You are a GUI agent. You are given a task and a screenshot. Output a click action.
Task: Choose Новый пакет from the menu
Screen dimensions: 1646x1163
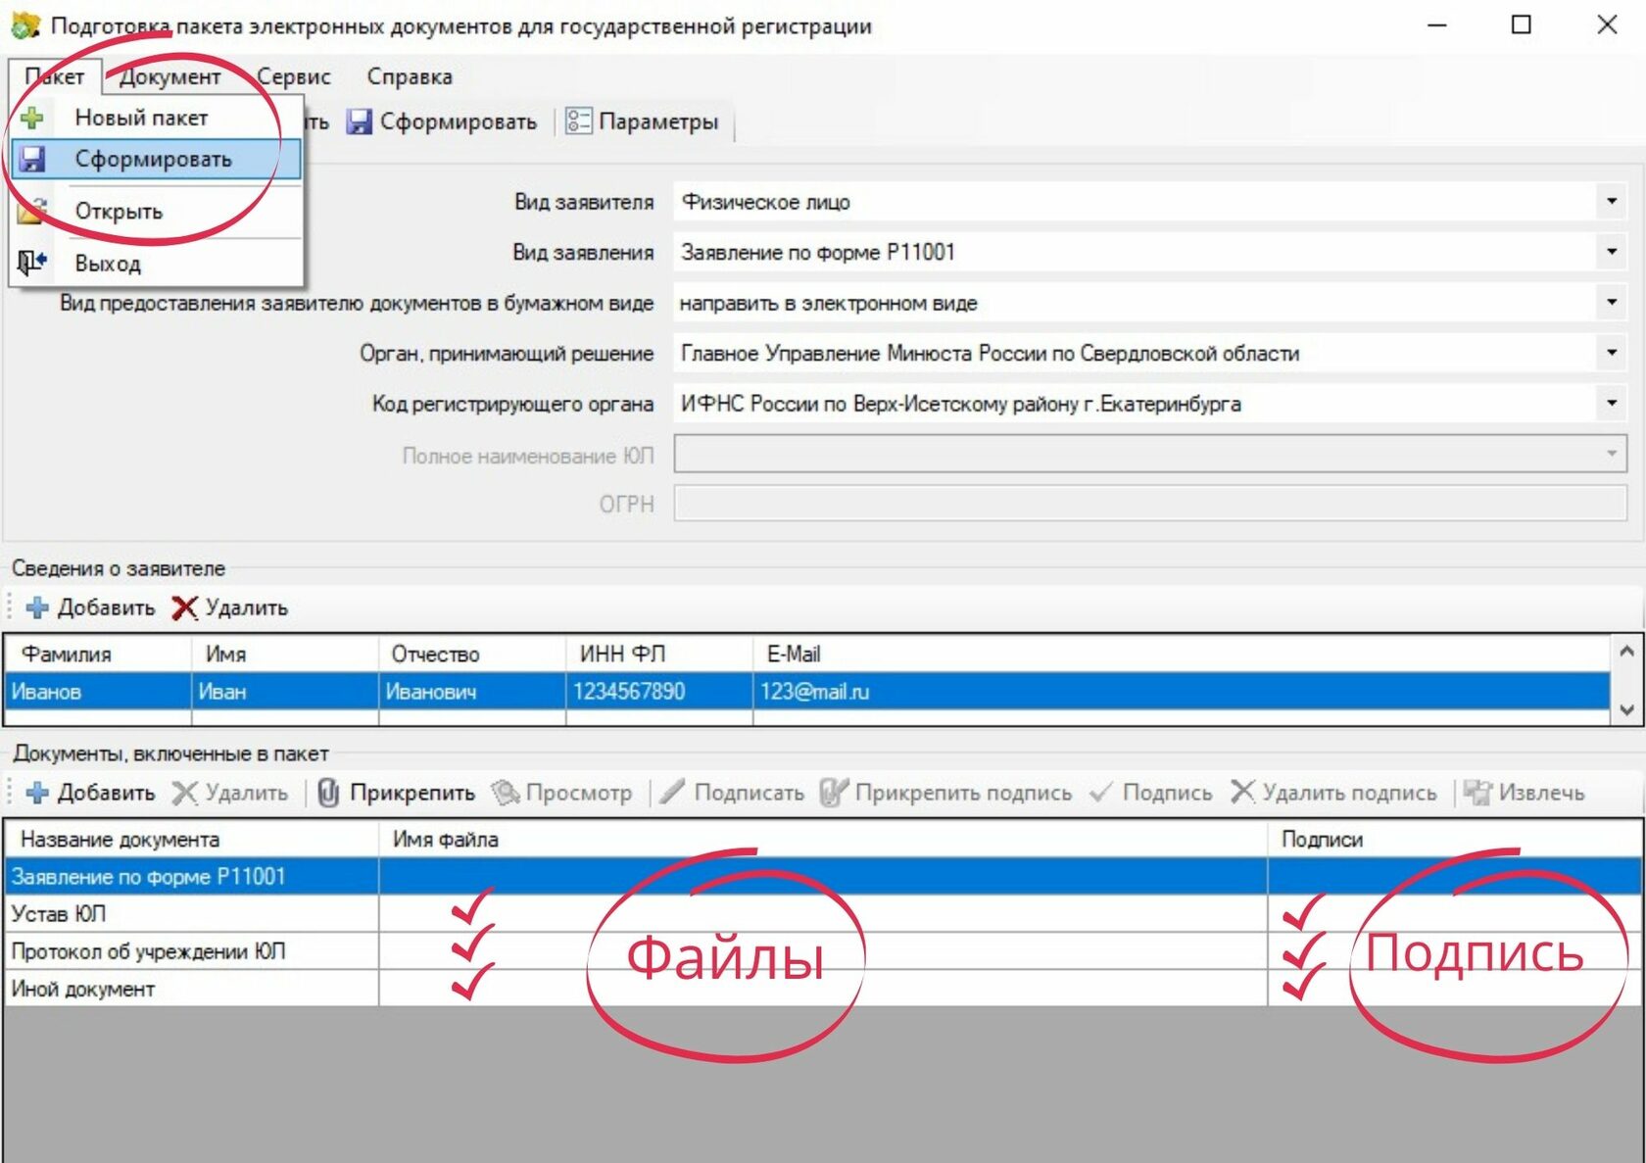[141, 118]
